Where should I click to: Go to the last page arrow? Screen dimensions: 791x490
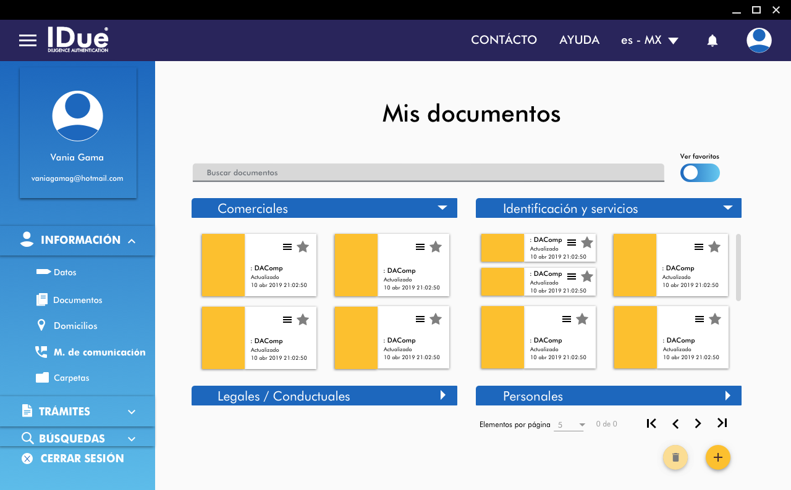coord(722,423)
